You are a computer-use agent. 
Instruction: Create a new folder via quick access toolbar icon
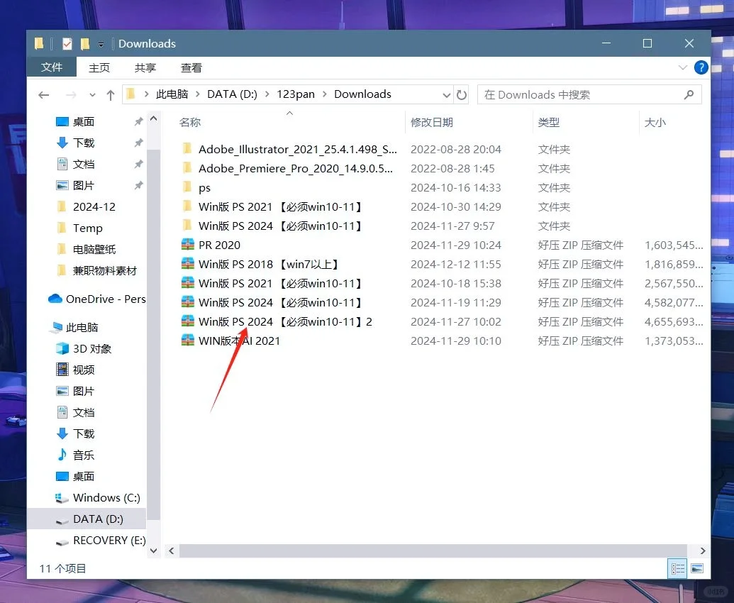85,43
